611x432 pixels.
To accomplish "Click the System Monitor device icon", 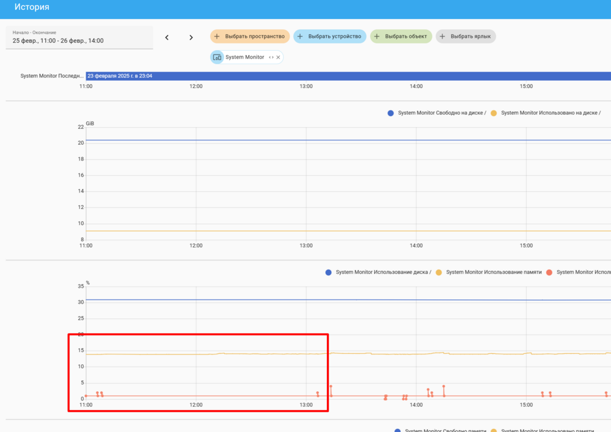I will 217,57.
